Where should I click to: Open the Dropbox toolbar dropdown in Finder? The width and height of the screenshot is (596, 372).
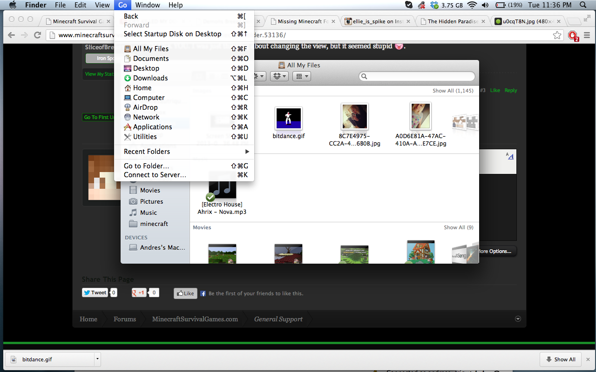coord(280,76)
